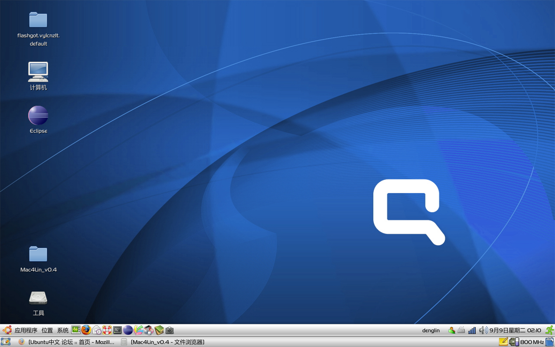The image size is (555, 347).
Task: Launch the terminal from the panel
Action: point(118,330)
